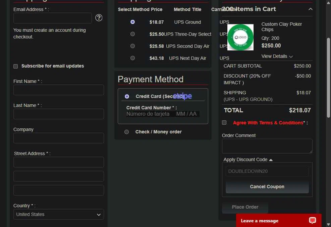Check Subscribe for email updates box
Image resolution: width=331 pixels, height=227 pixels.
pyautogui.click(x=16, y=66)
